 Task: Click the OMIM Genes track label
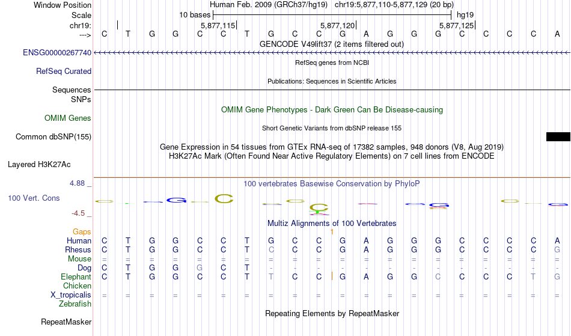[x=68, y=118]
